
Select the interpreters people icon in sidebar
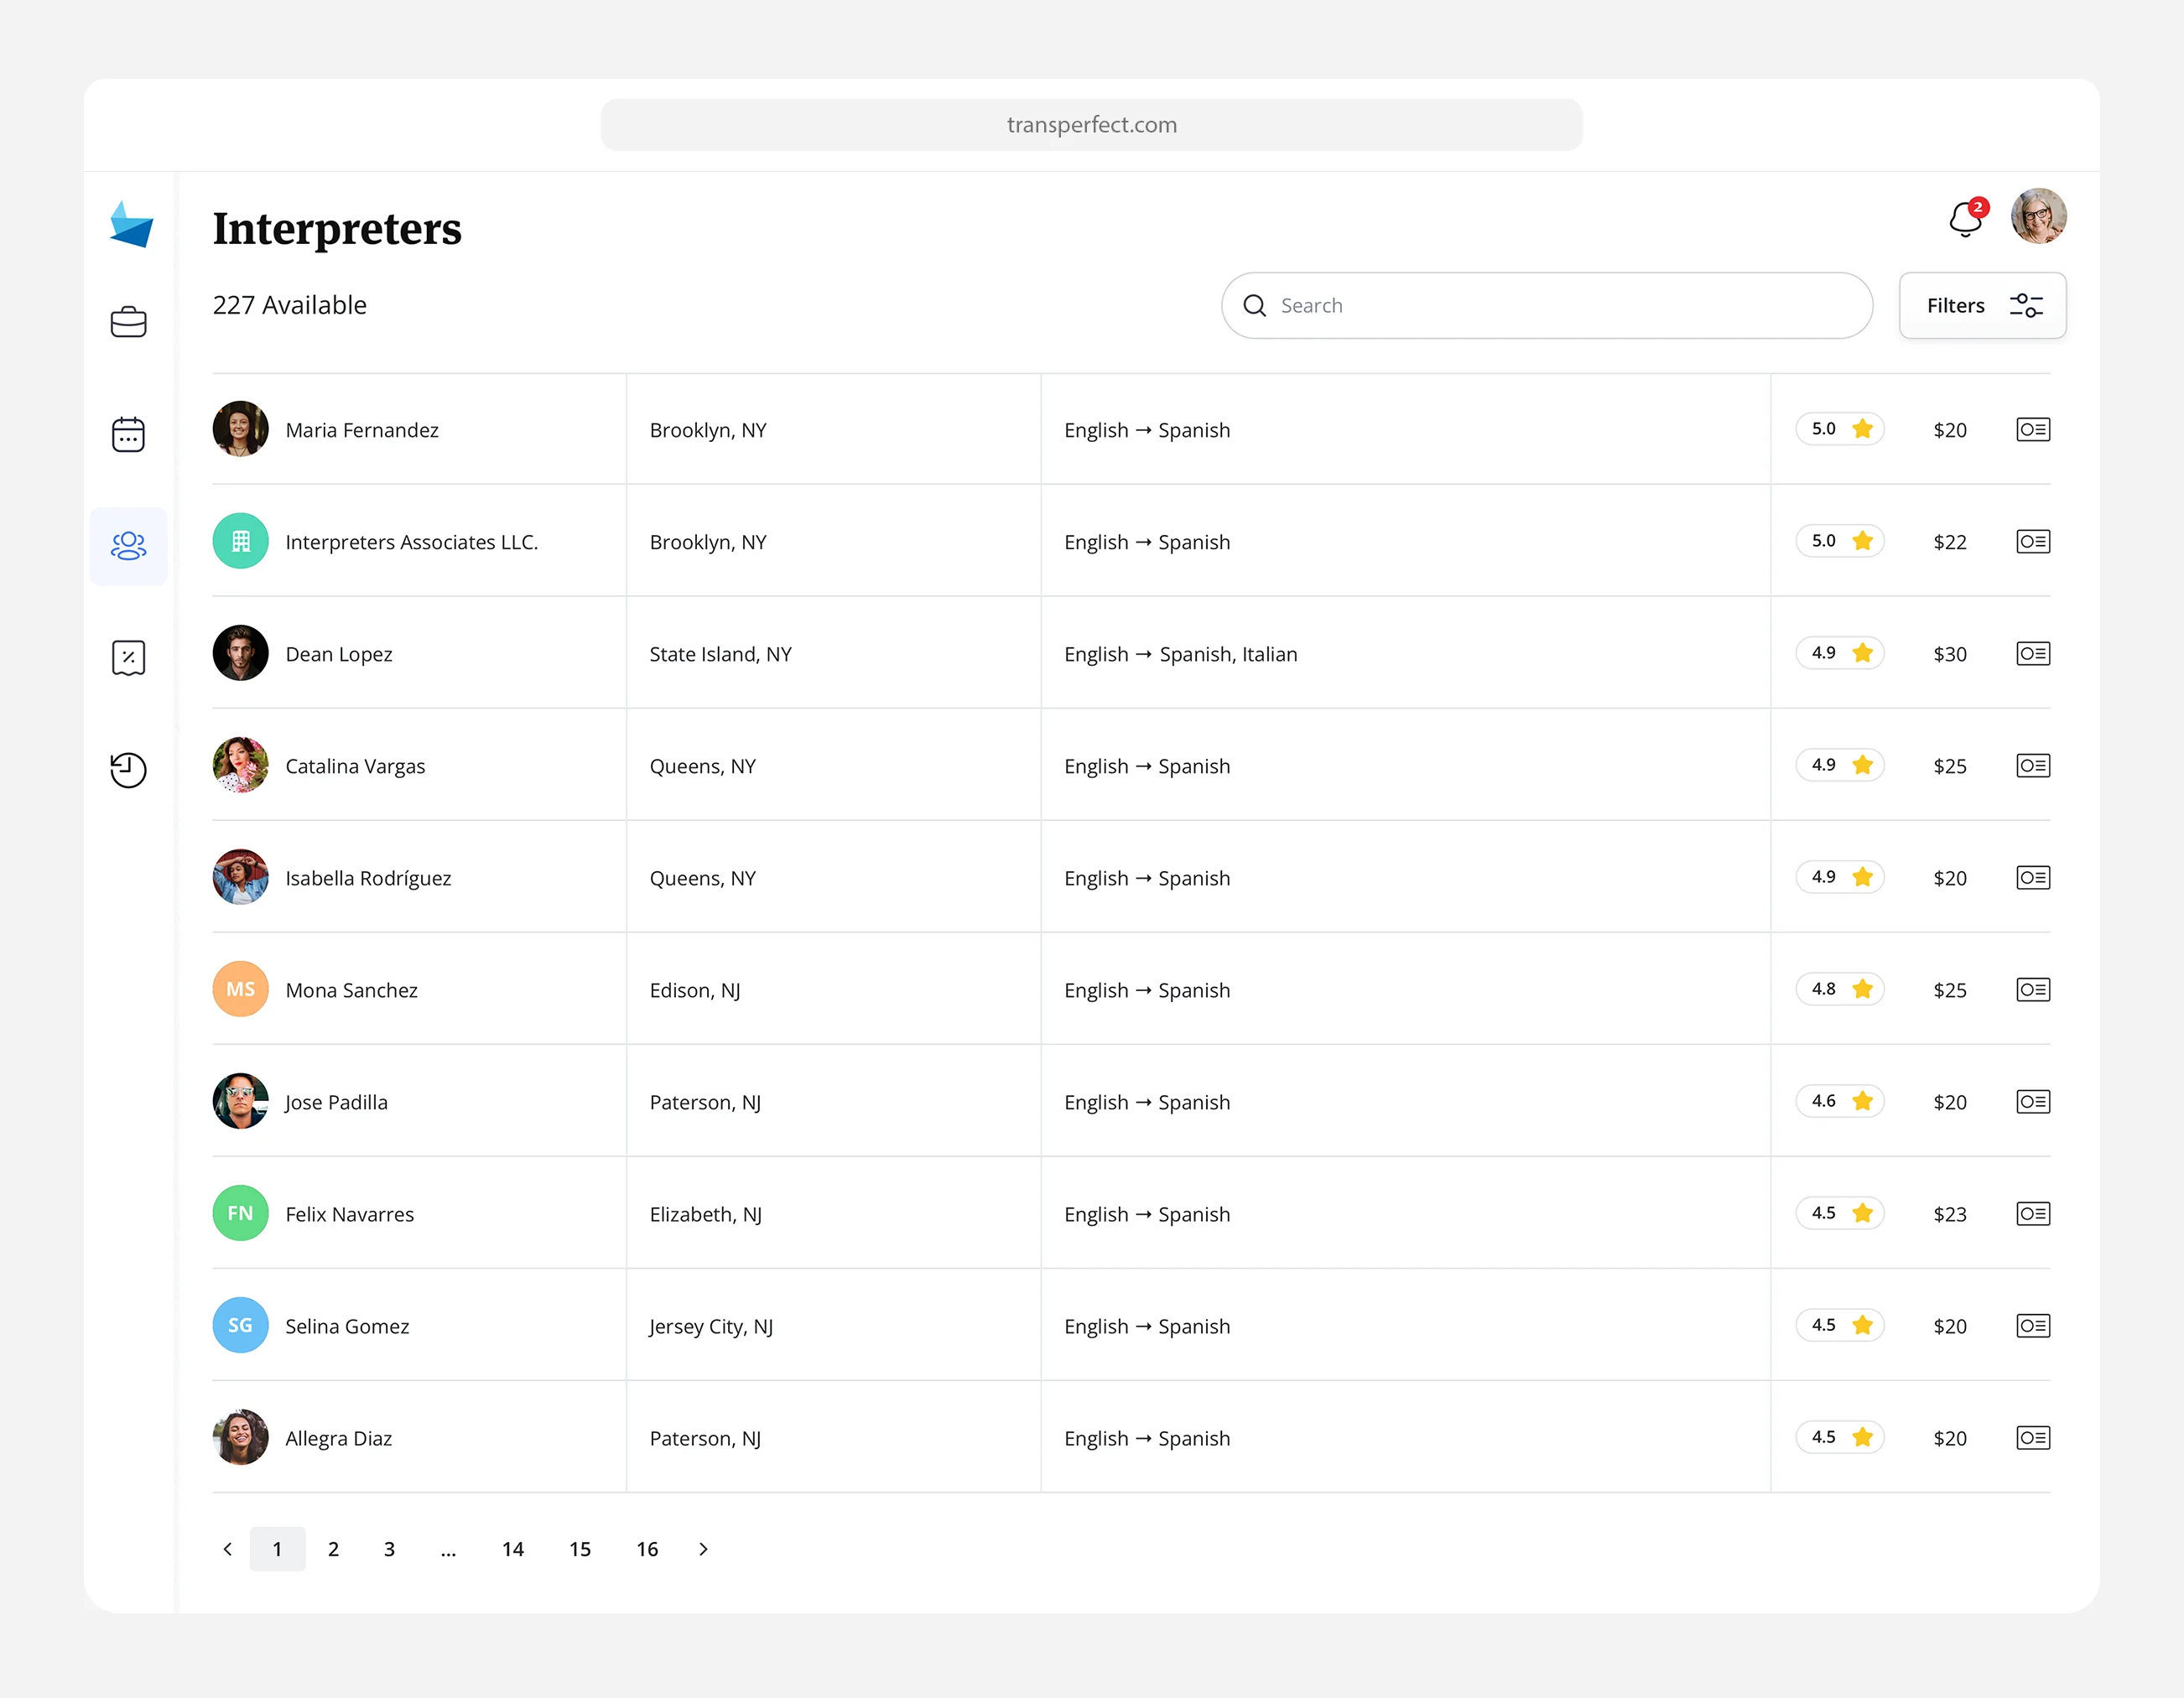[x=128, y=546]
